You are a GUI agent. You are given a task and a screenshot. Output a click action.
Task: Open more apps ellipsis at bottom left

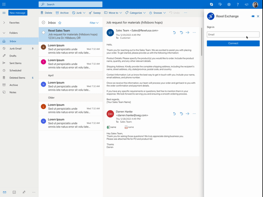34,192
